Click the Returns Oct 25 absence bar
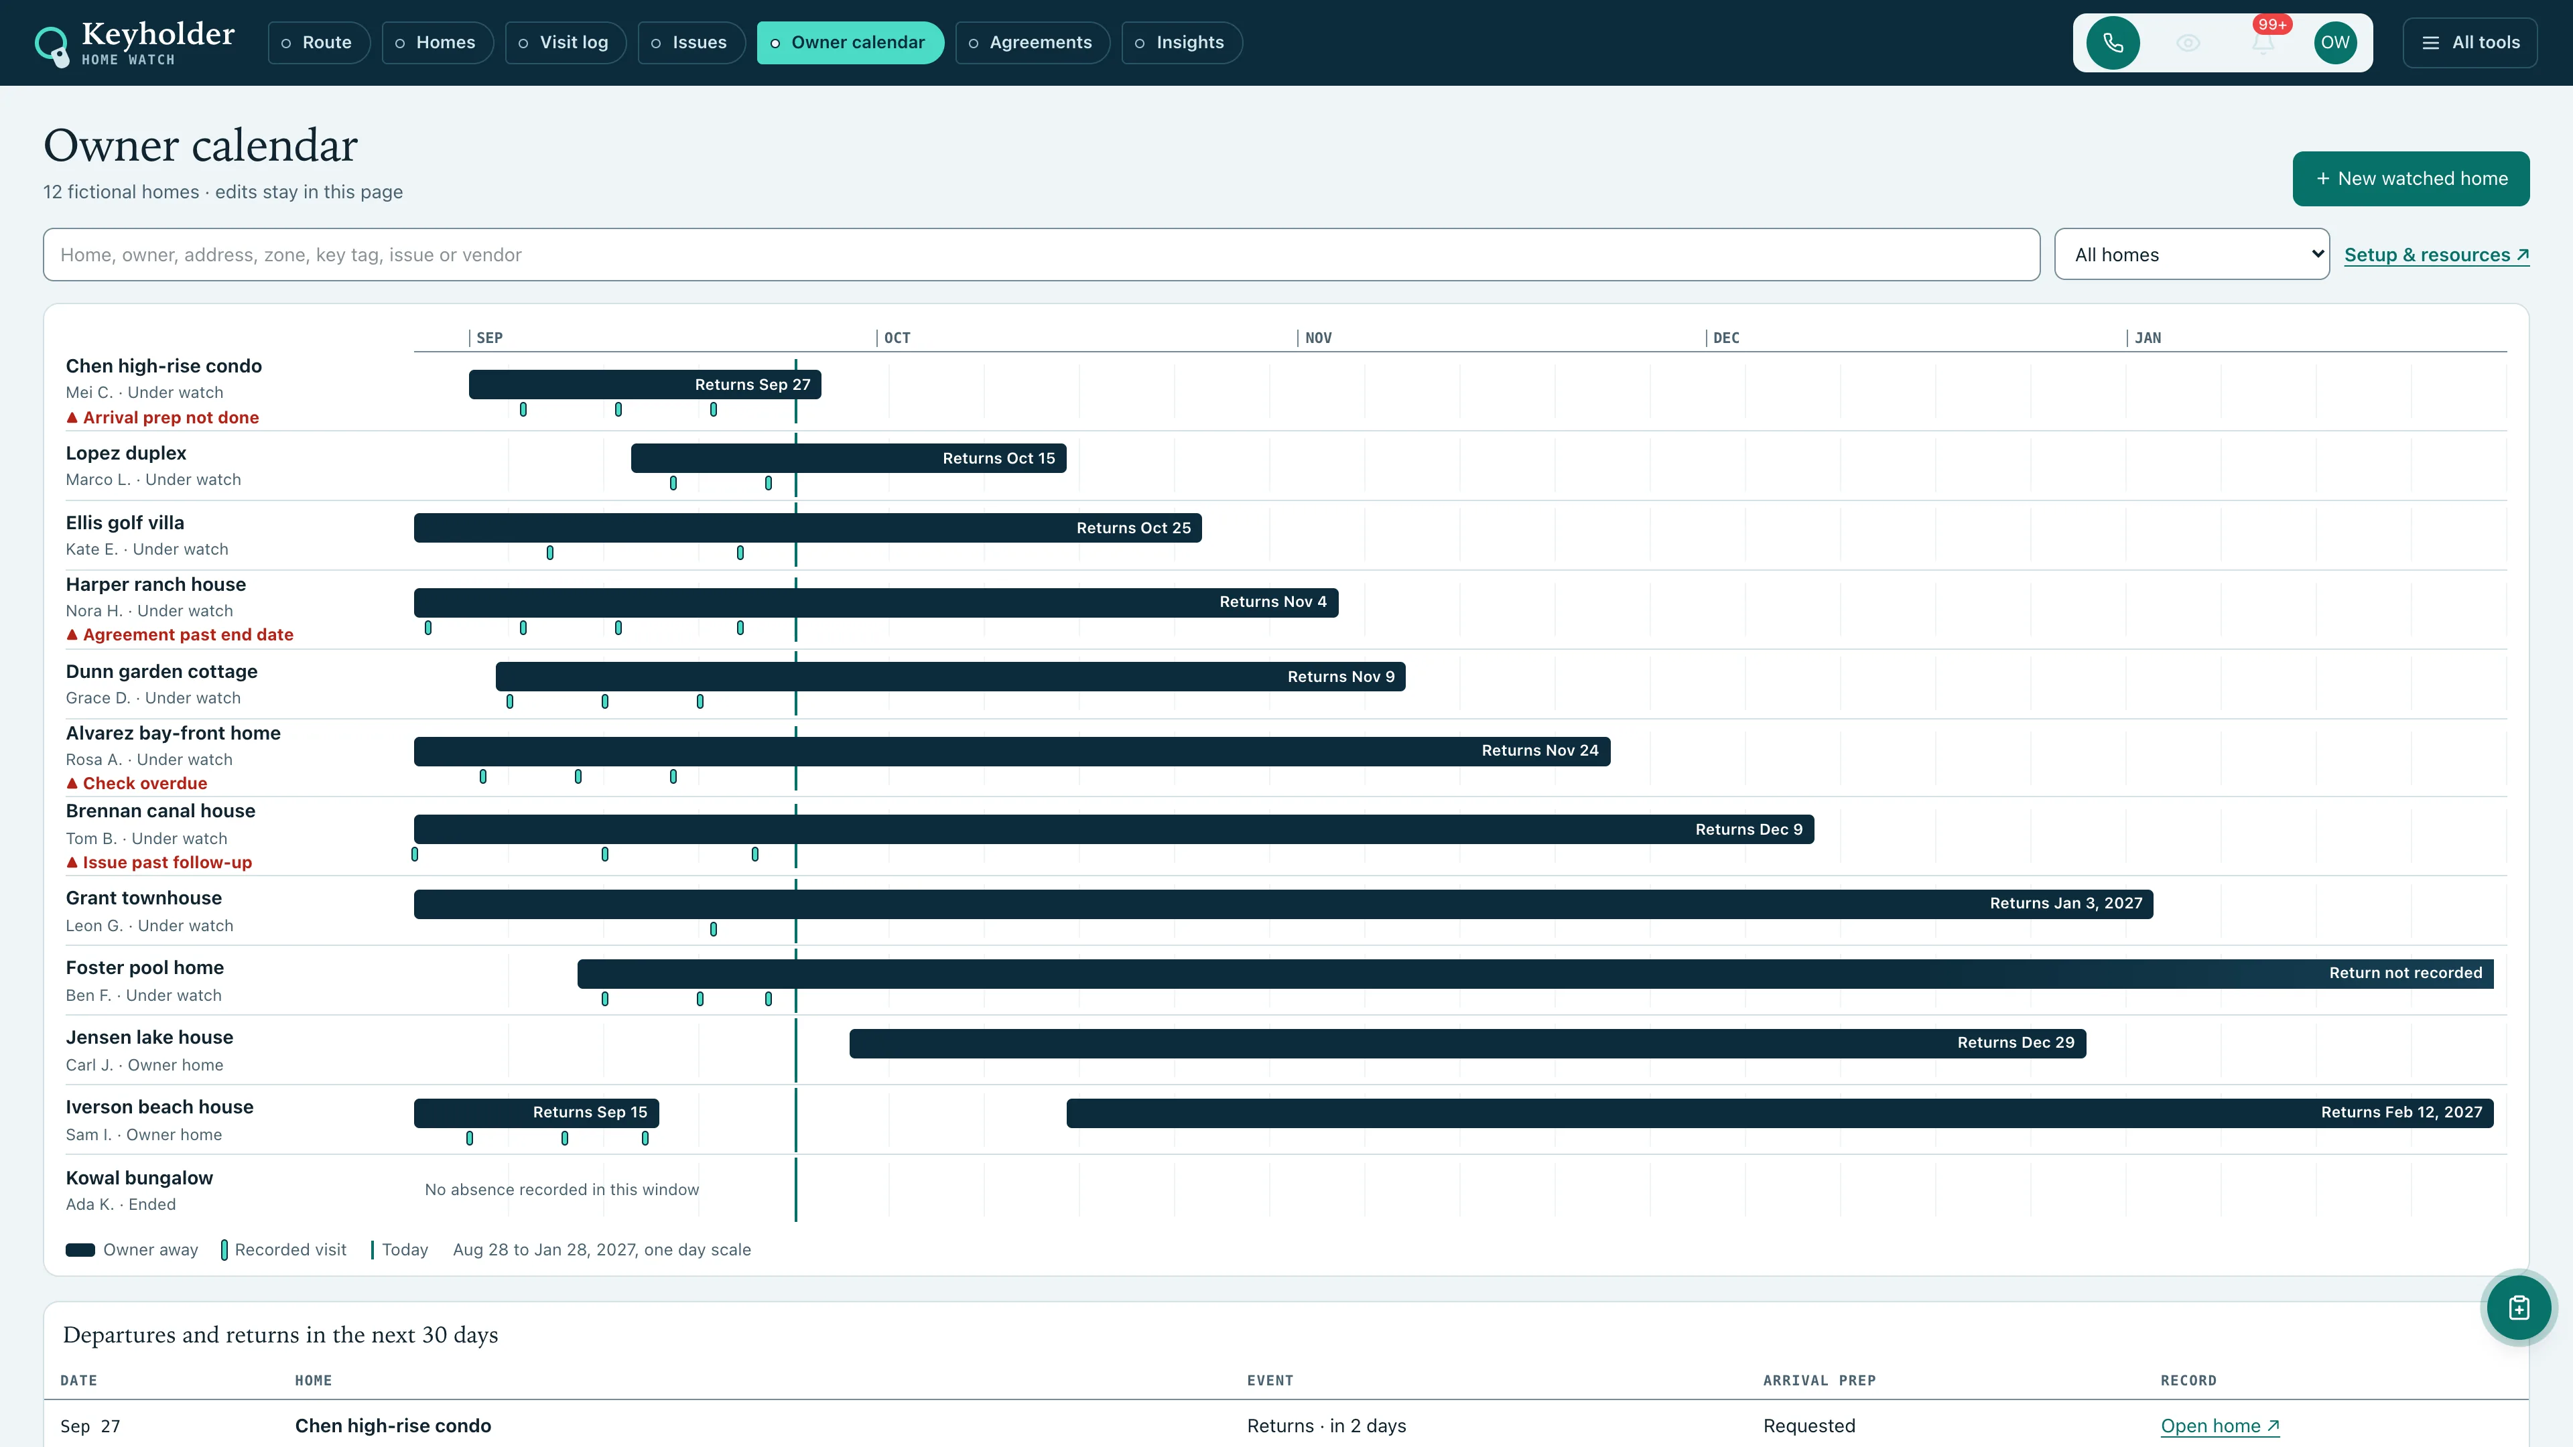The width and height of the screenshot is (2573, 1447). 808,529
